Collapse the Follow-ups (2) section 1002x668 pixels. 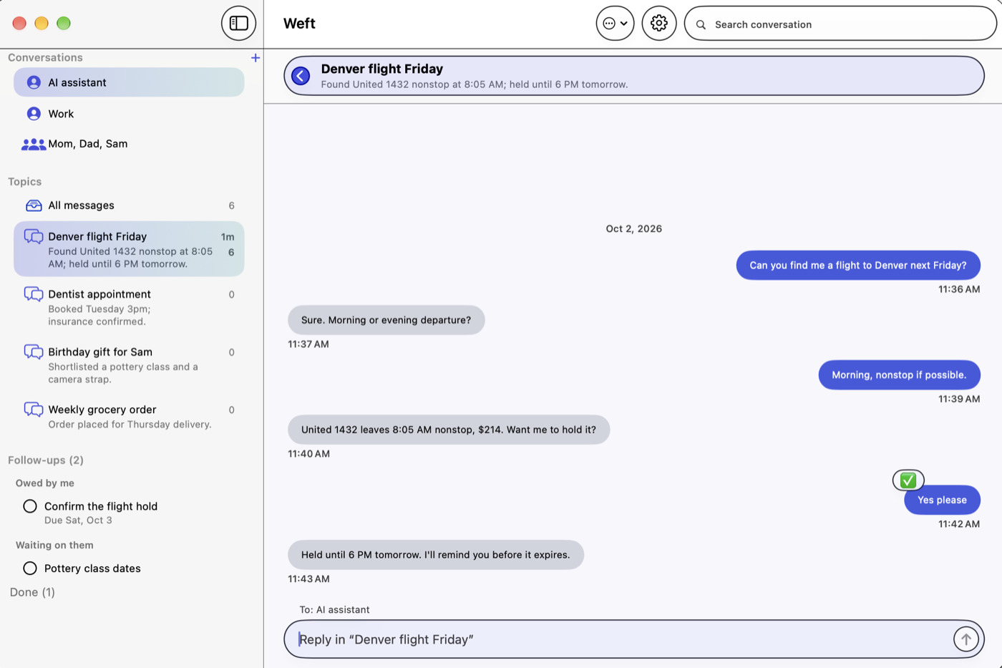[46, 460]
